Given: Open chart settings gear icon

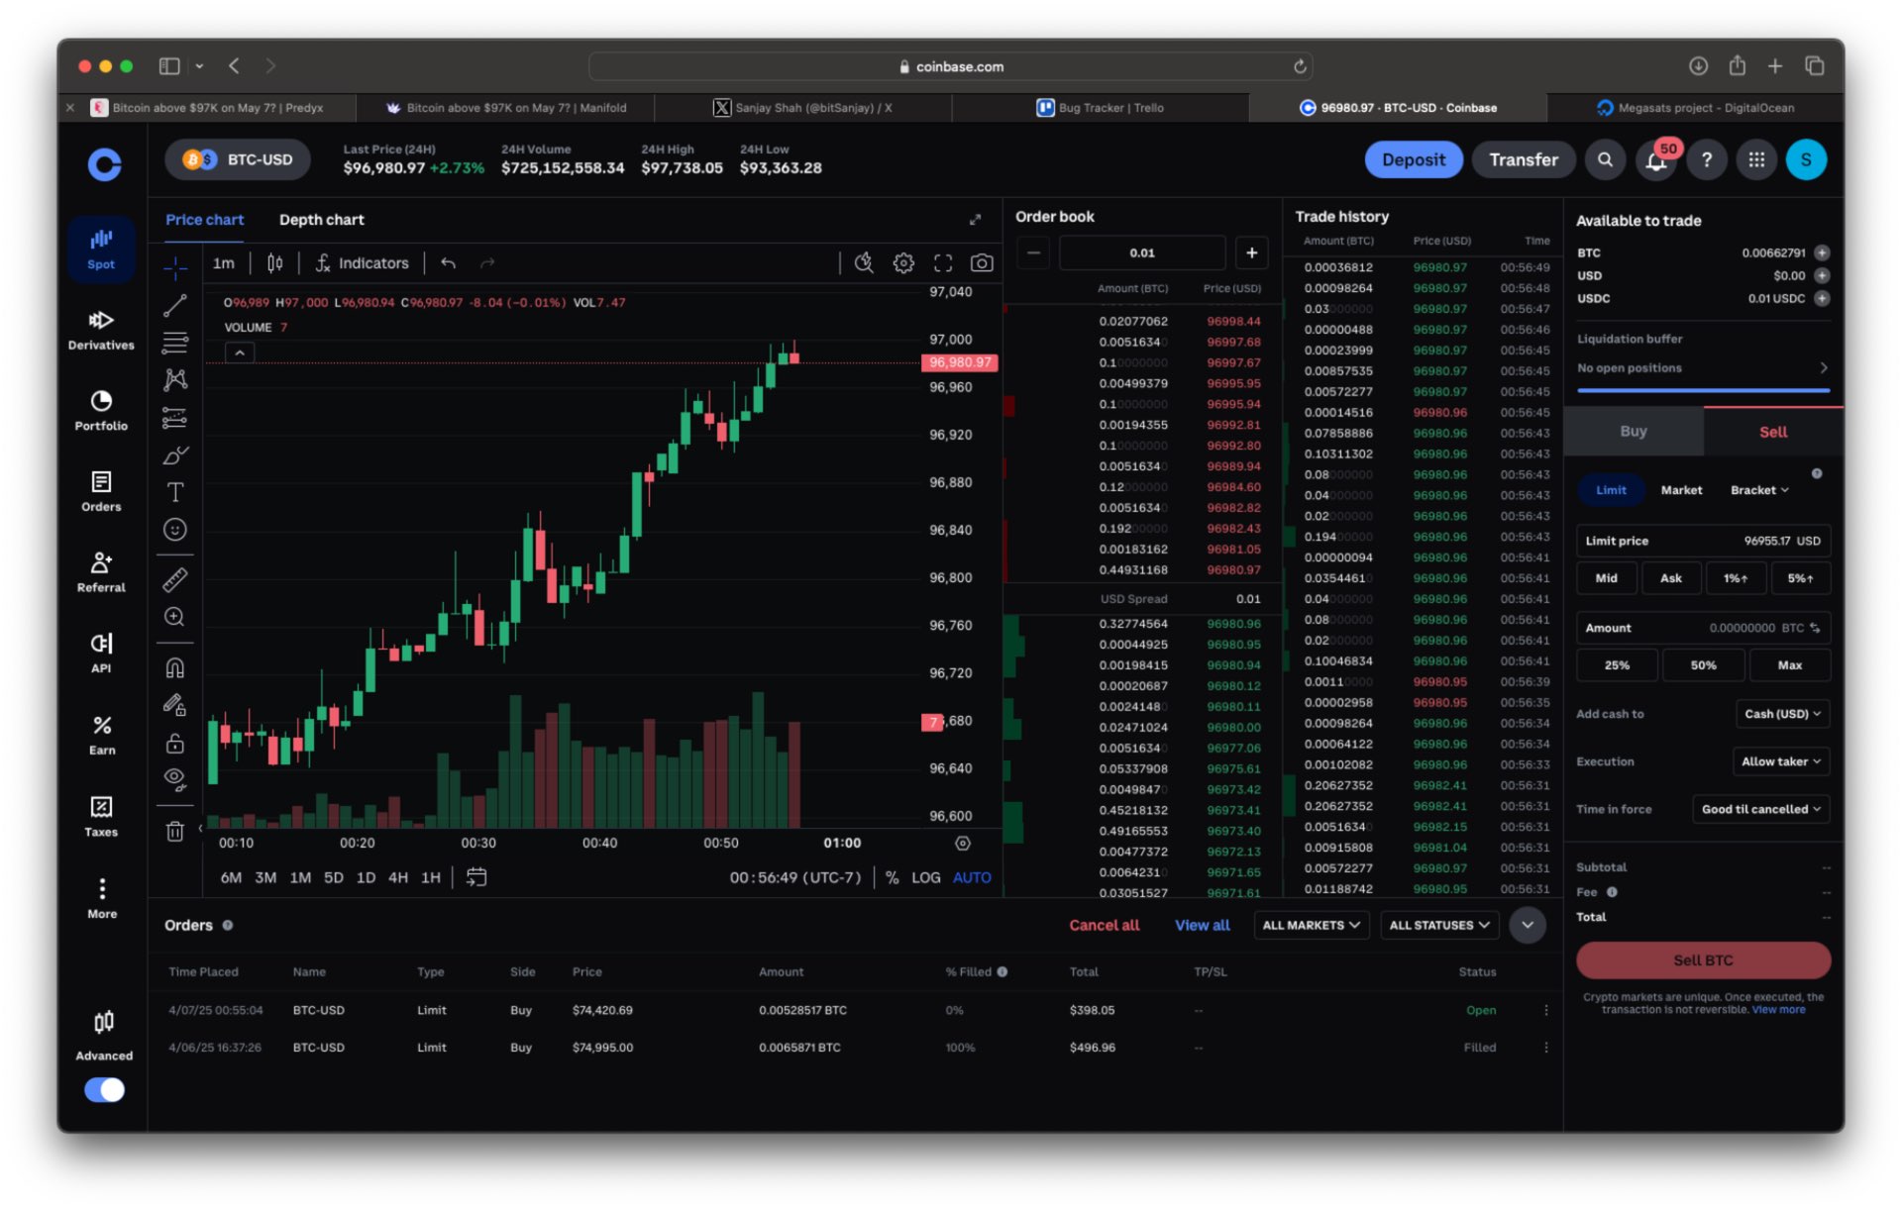Looking at the screenshot, I should coord(903,263).
